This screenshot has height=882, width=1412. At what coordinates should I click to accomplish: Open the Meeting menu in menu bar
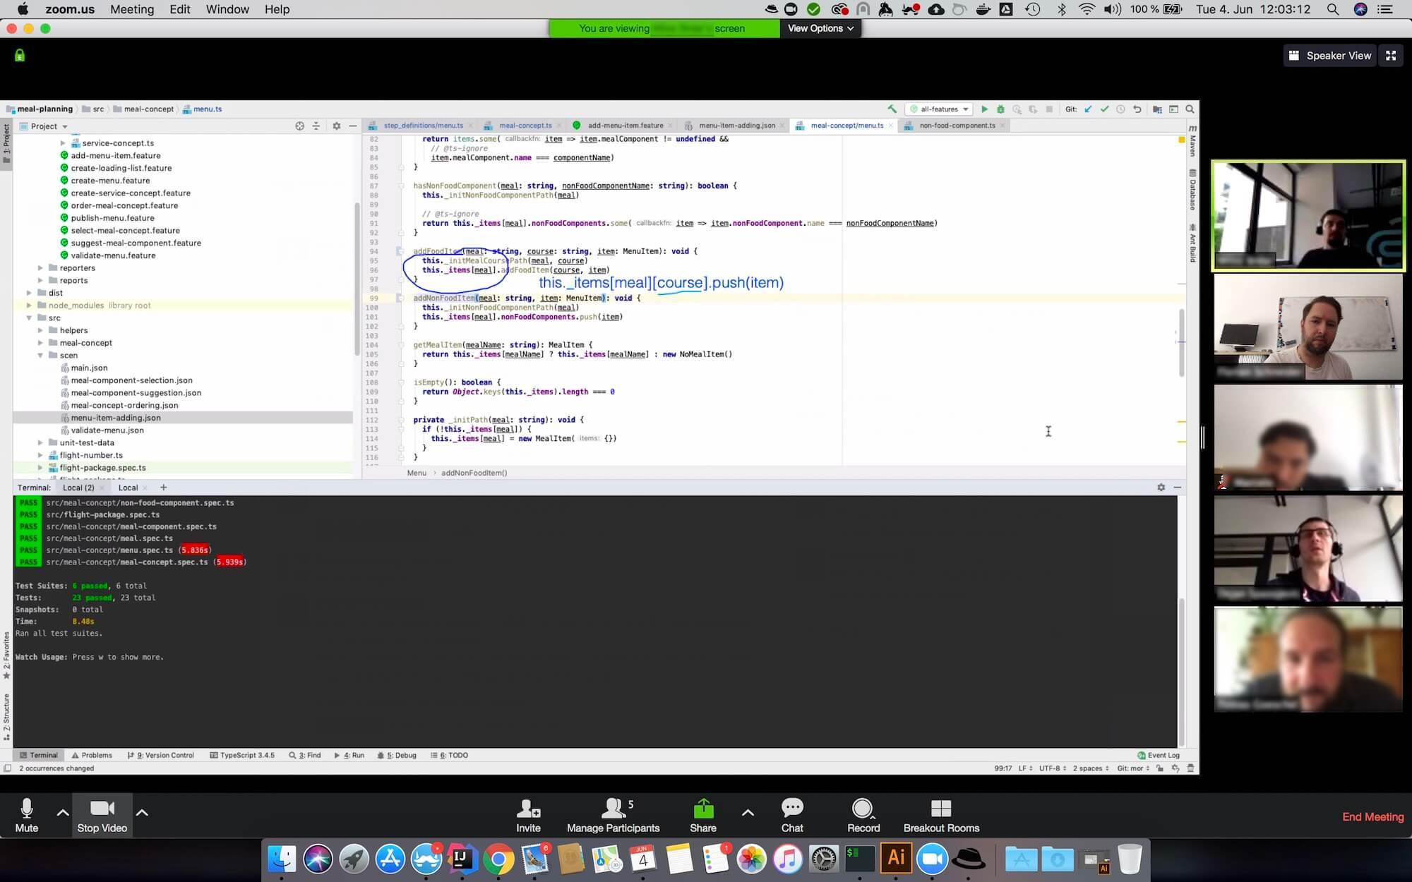click(132, 9)
